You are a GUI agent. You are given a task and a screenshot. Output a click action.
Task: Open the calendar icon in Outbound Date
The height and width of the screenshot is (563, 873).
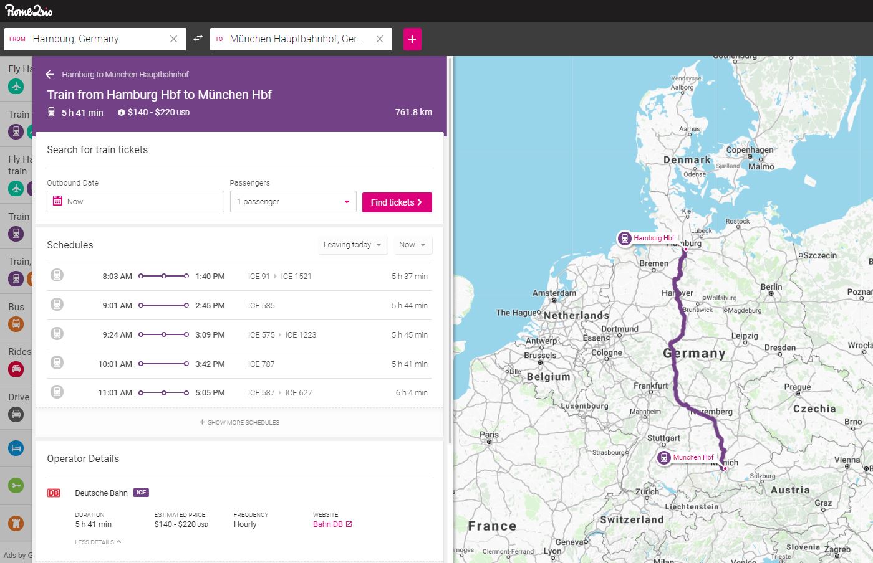(57, 201)
